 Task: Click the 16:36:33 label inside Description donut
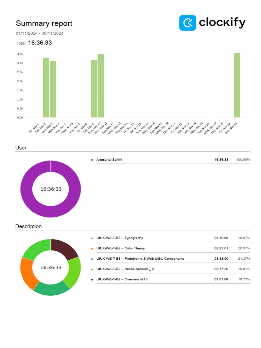[51, 268]
